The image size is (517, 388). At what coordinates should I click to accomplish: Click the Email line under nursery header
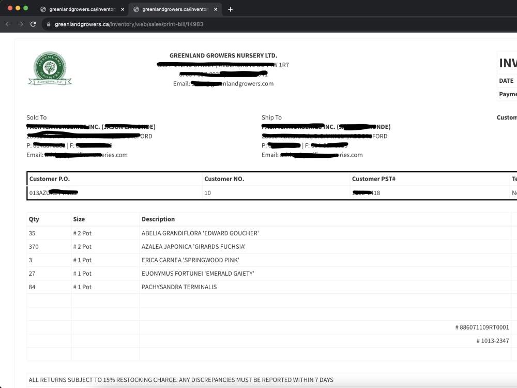[223, 84]
